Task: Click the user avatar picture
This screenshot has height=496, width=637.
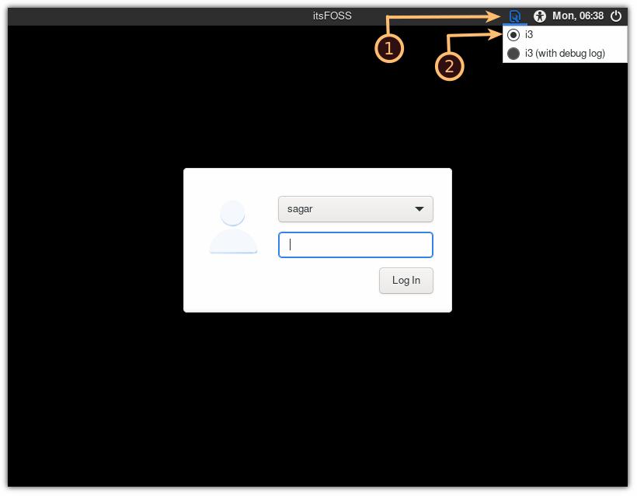Action: coord(233,227)
